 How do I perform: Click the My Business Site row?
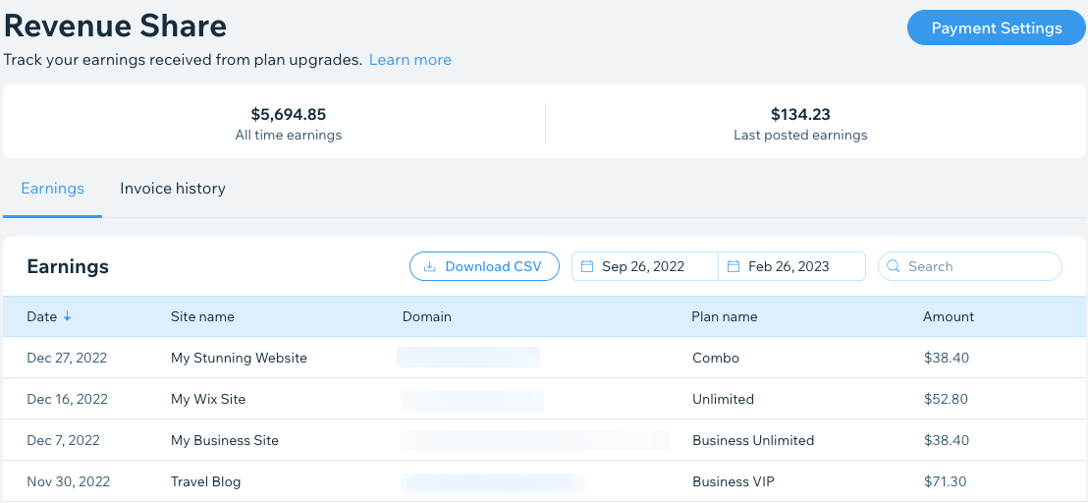tap(225, 441)
